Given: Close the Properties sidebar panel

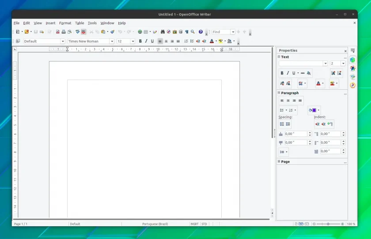Looking at the screenshot, I should (345, 51).
